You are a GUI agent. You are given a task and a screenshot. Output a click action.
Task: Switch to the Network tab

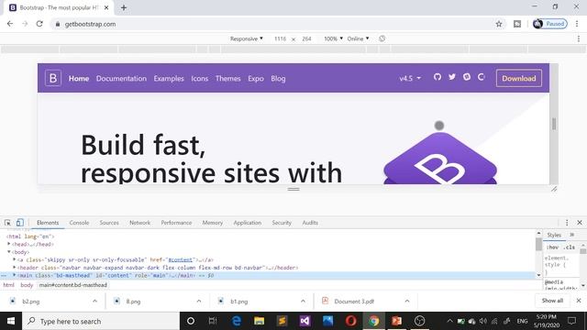click(x=139, y=223)
